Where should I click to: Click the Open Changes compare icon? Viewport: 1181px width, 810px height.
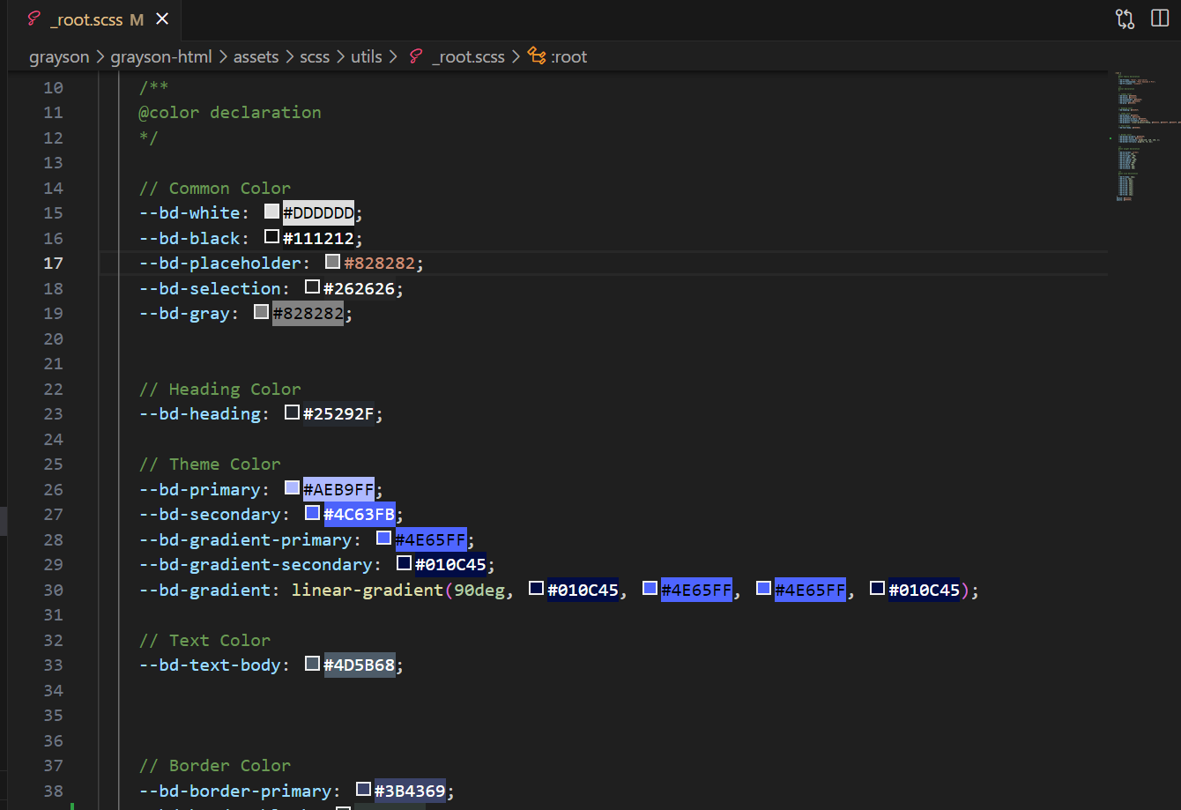click(x=1125, y=19)
